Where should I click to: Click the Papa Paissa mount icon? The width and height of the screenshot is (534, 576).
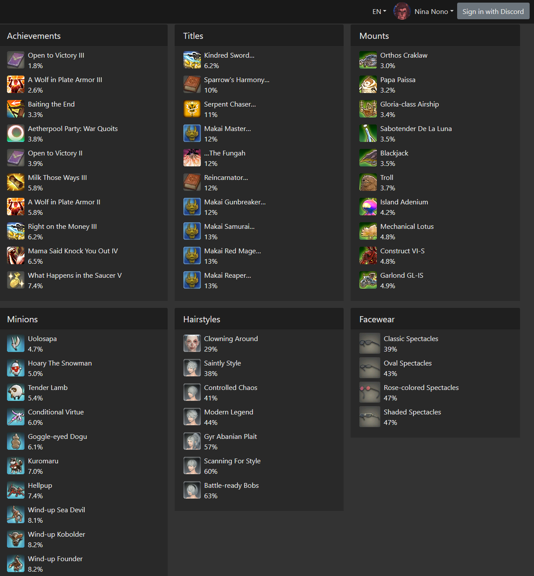point(368,85)
